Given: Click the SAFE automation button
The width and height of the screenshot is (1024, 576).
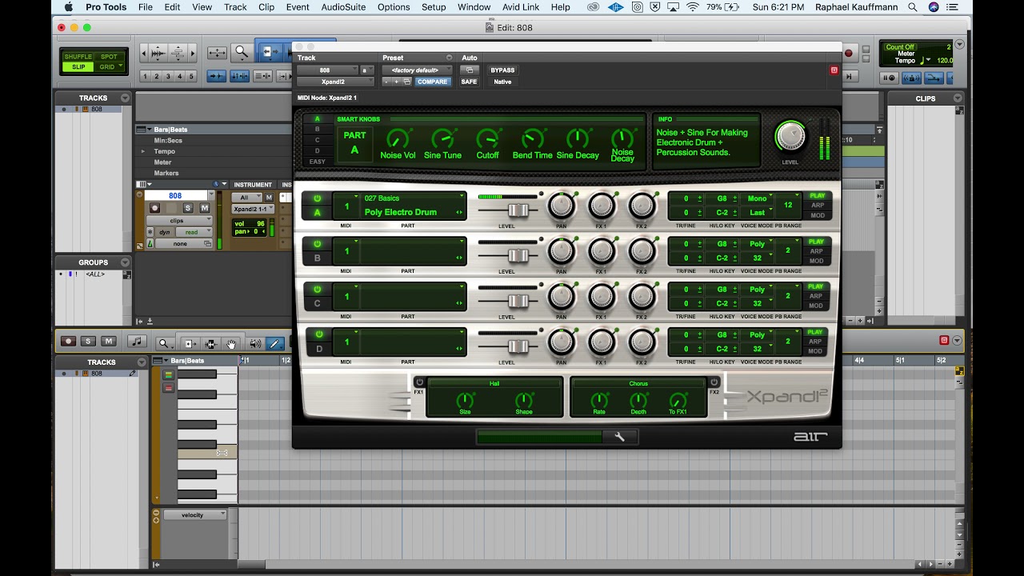Looking at the screenshot, I should point(470,82).
